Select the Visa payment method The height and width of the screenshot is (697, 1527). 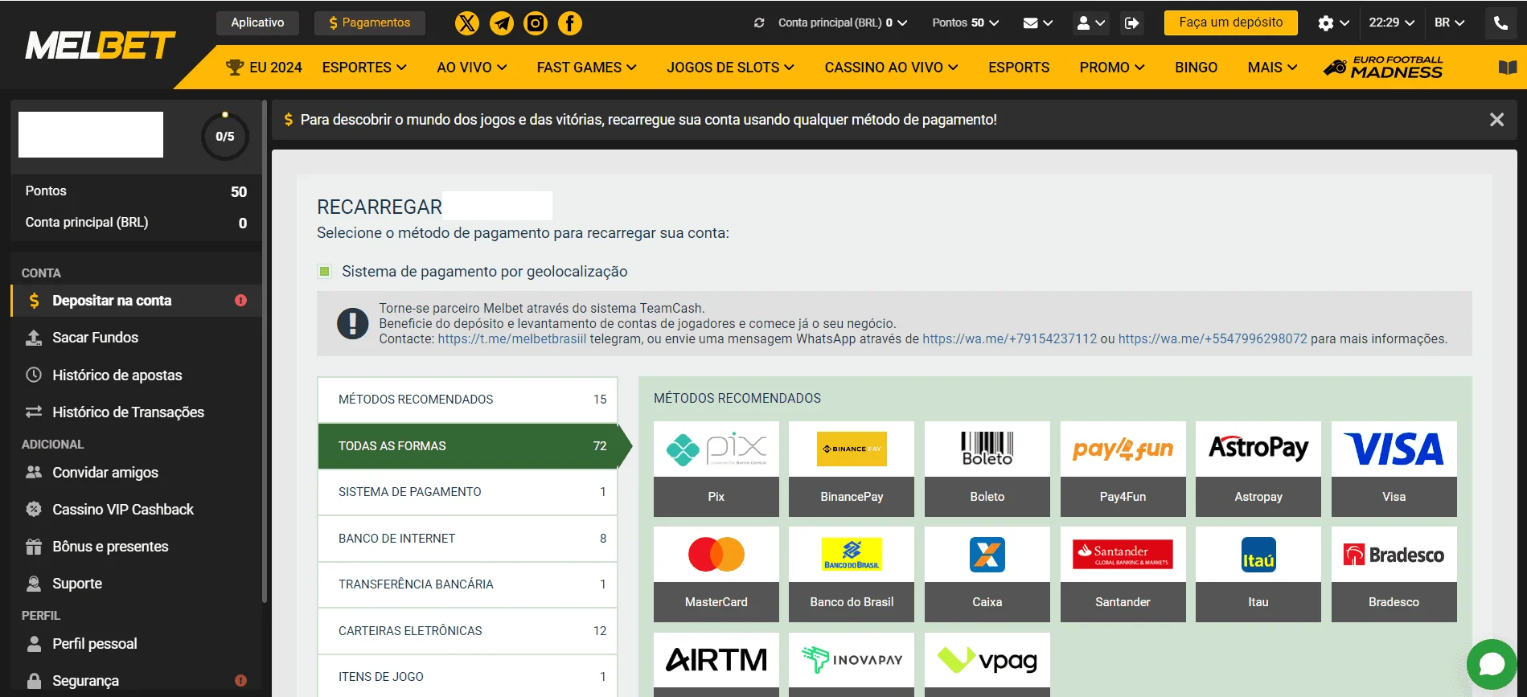click(1394, 469)
